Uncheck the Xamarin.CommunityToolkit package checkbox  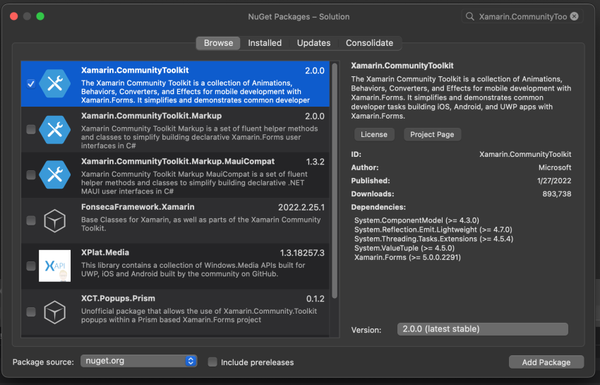click(x=30, y=84)
